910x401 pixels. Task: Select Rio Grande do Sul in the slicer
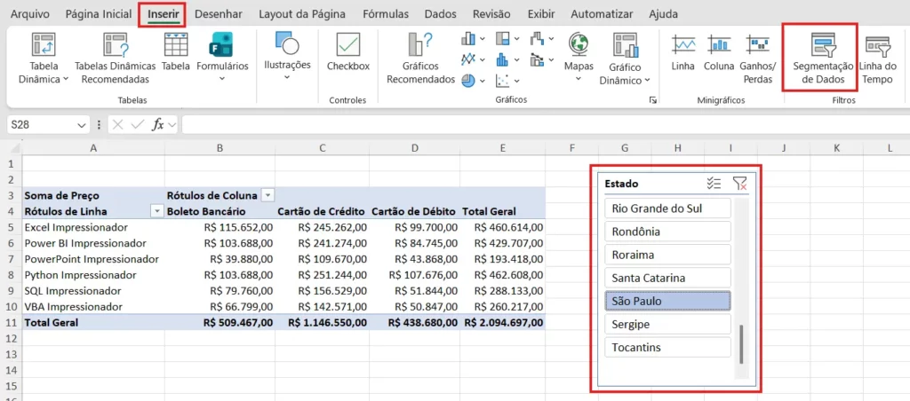coord(667,208)
